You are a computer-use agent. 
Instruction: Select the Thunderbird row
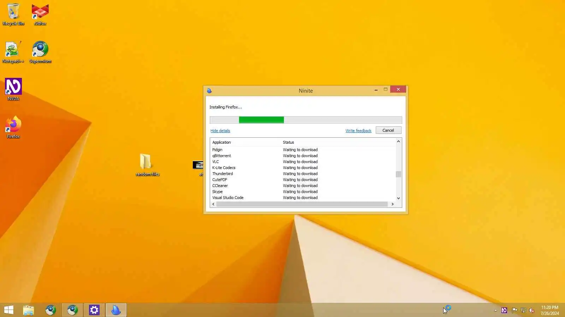[x=303, y=174]
